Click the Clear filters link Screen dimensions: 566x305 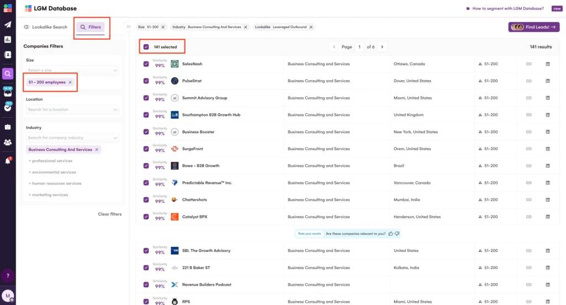point(109,214)
